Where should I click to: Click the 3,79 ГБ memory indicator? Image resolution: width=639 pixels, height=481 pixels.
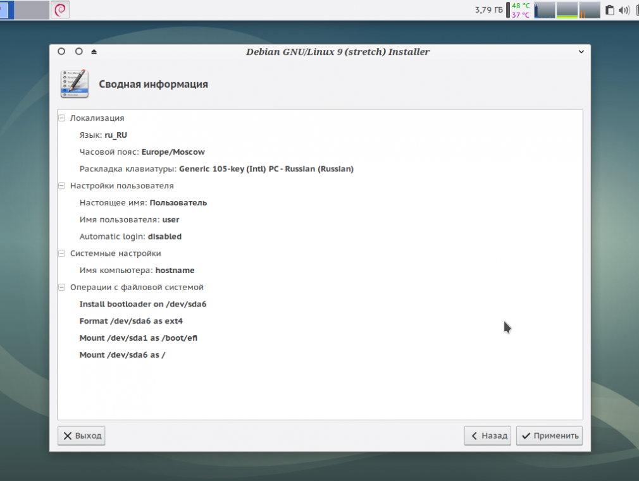point(488,10)
